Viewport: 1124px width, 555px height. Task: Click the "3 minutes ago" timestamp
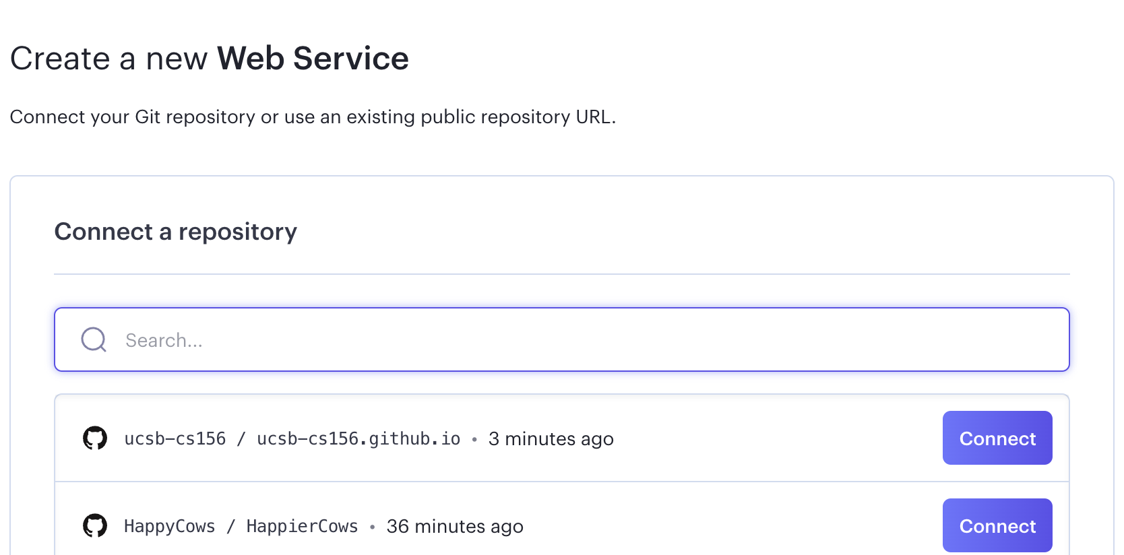(551, 438)
